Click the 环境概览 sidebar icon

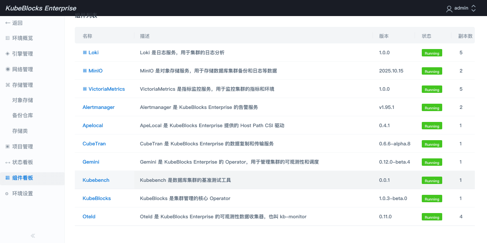tap(7, 38)
